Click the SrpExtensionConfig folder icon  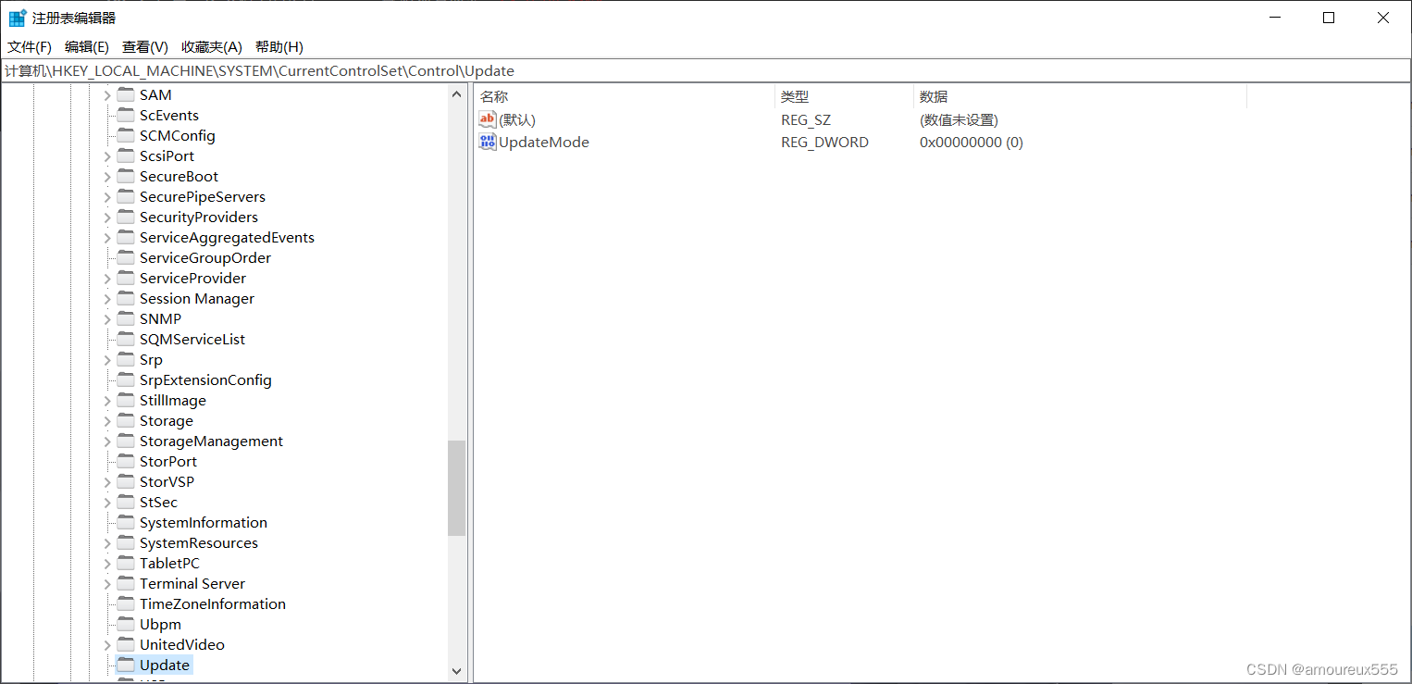pos(126,379)
